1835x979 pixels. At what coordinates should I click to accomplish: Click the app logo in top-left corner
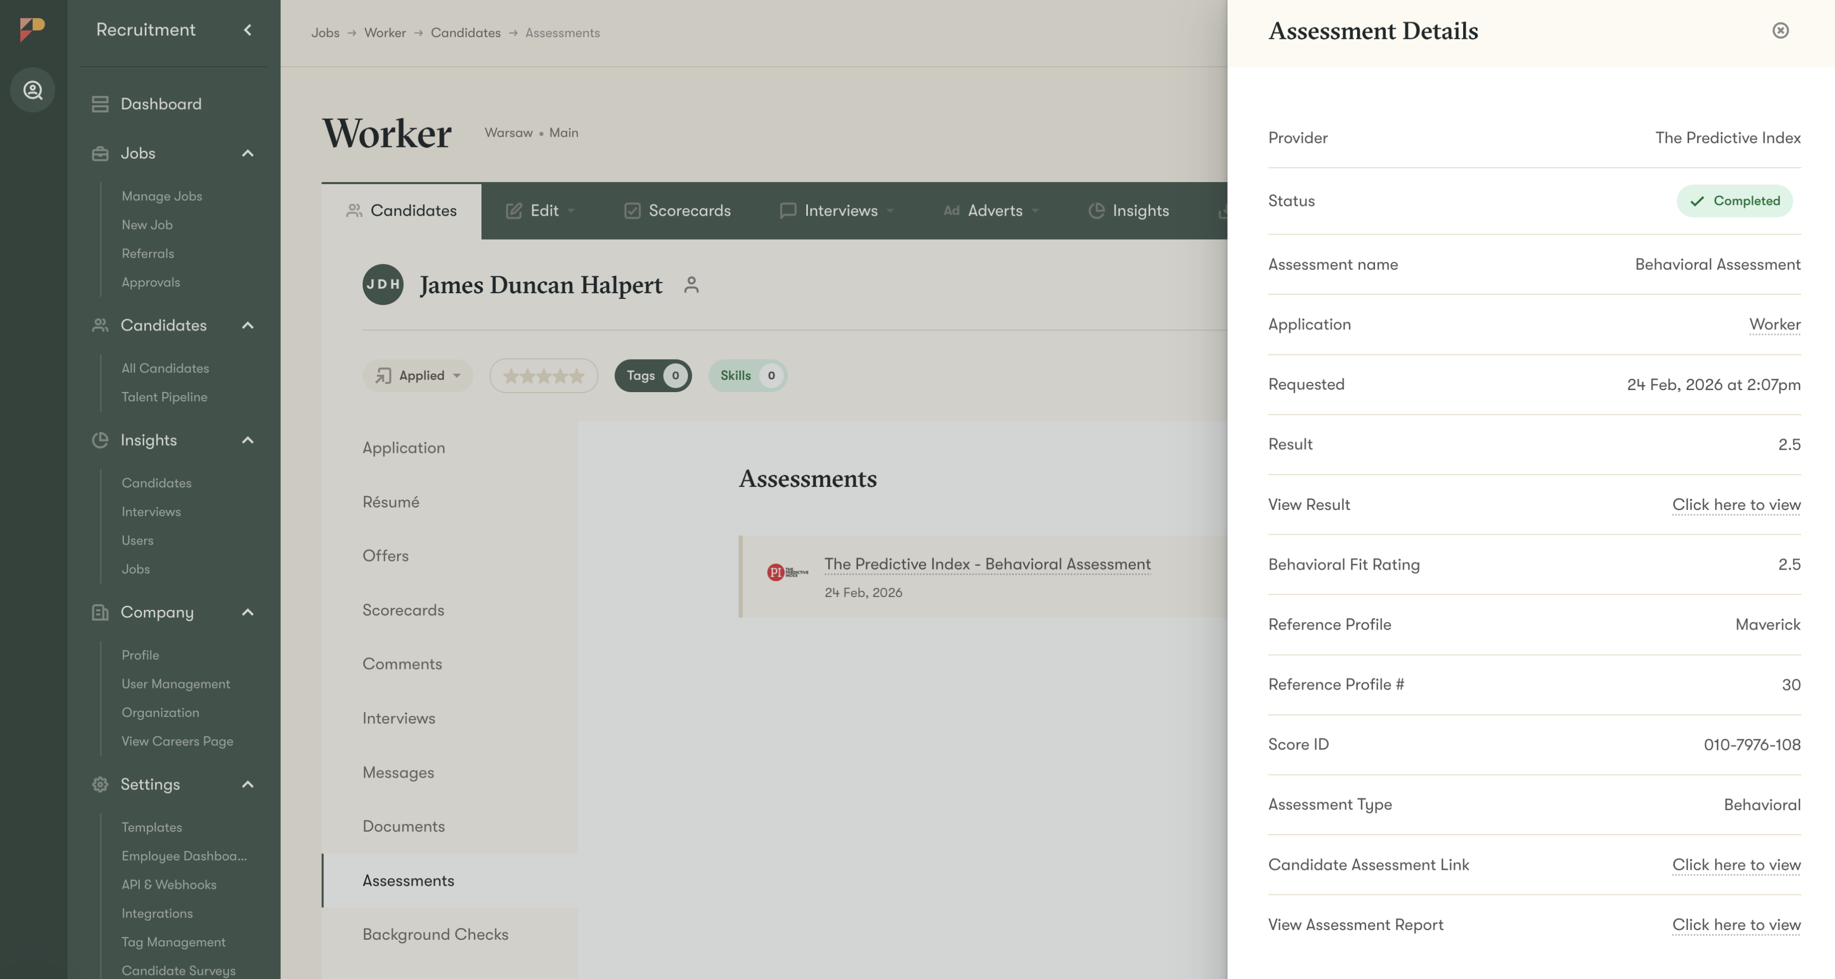(32, 29)
